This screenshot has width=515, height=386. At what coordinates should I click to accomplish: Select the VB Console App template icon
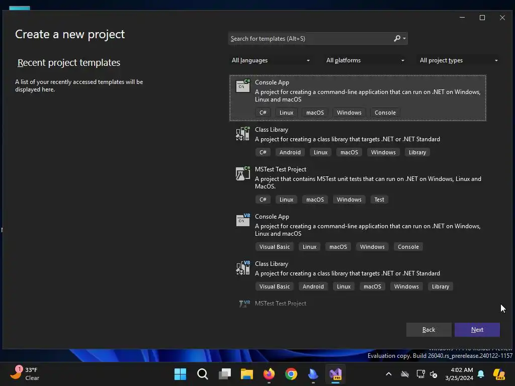point(243,220)
